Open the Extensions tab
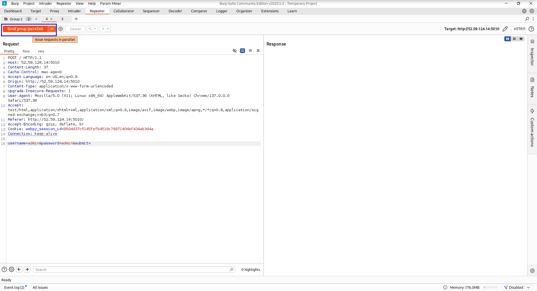This screenshot has width=537, height=291. click(x=270, y=11)
